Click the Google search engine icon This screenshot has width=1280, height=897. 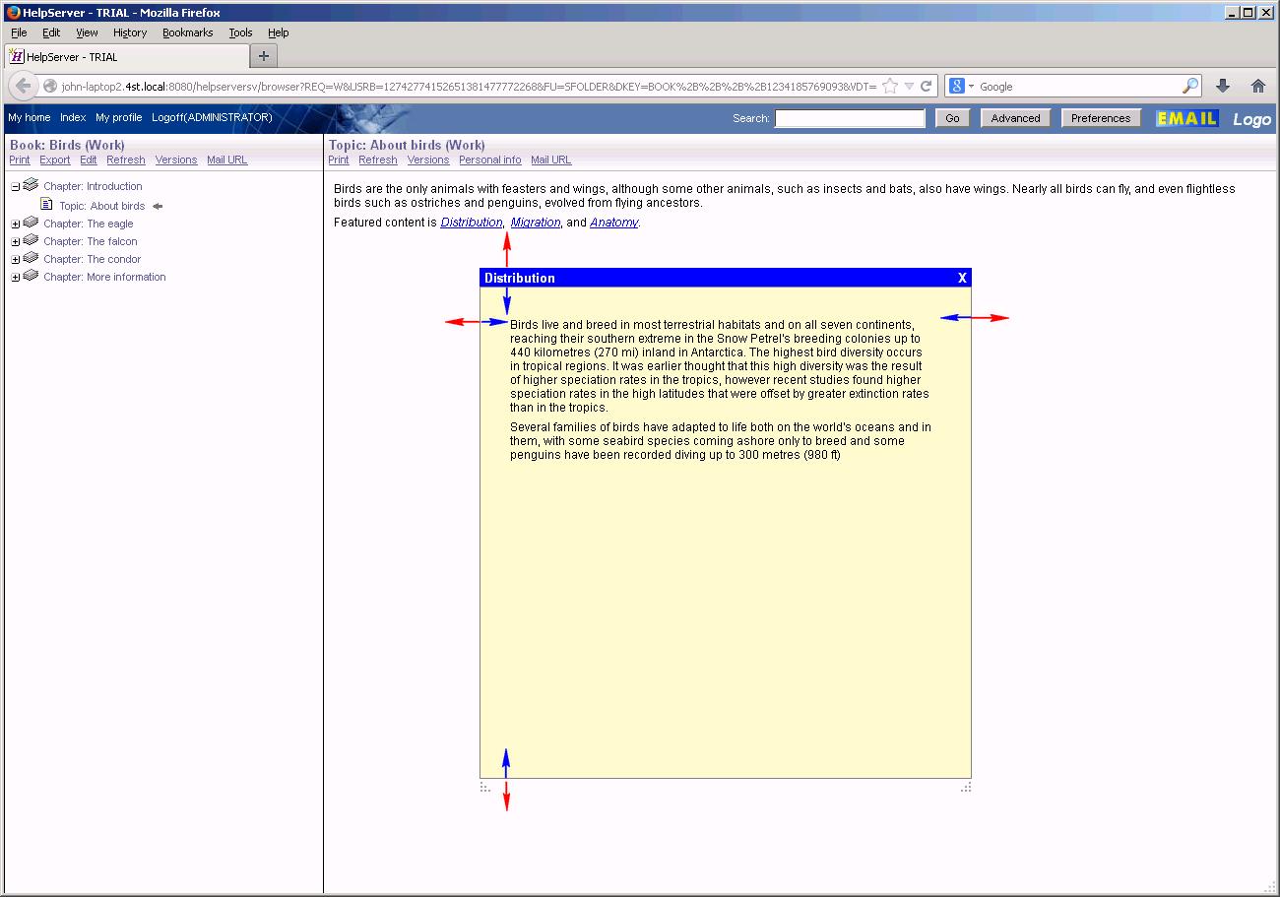point(955,86)
